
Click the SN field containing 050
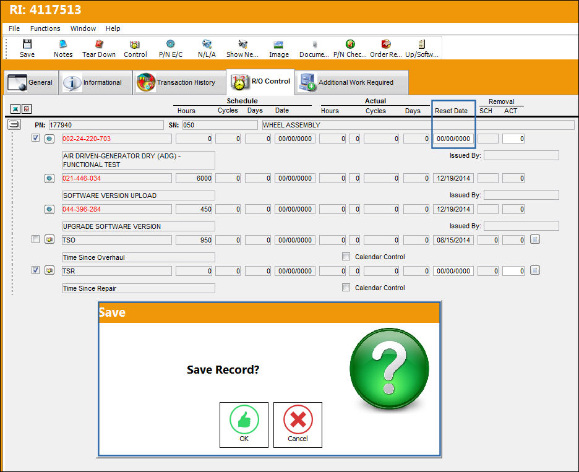[220, 125]
